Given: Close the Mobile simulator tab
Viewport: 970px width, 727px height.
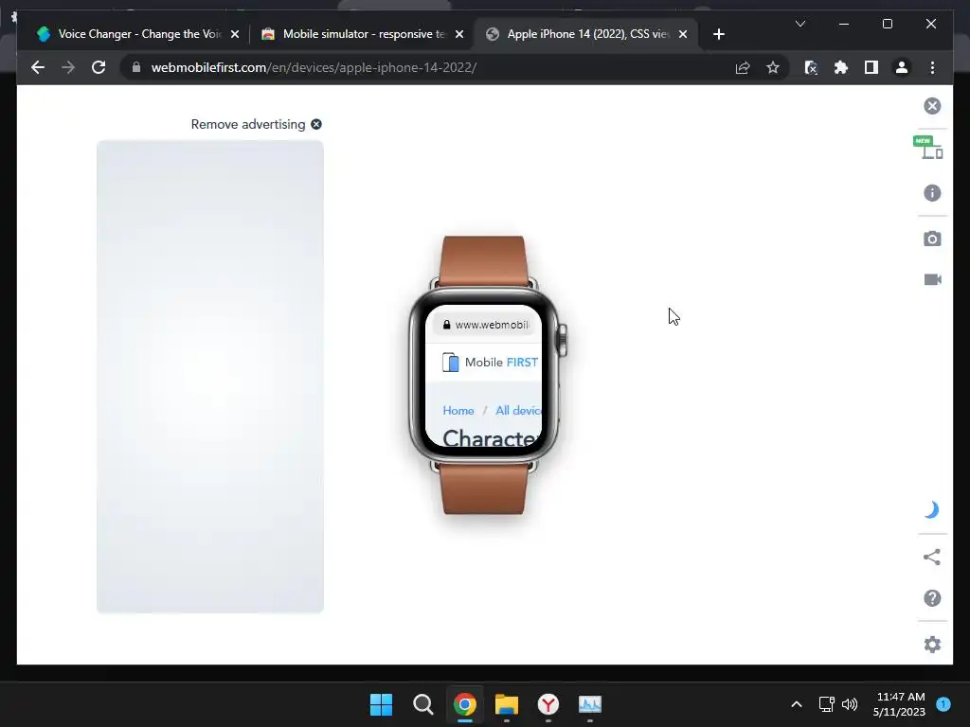Looking at the screenshot, I should coord(459,34).
